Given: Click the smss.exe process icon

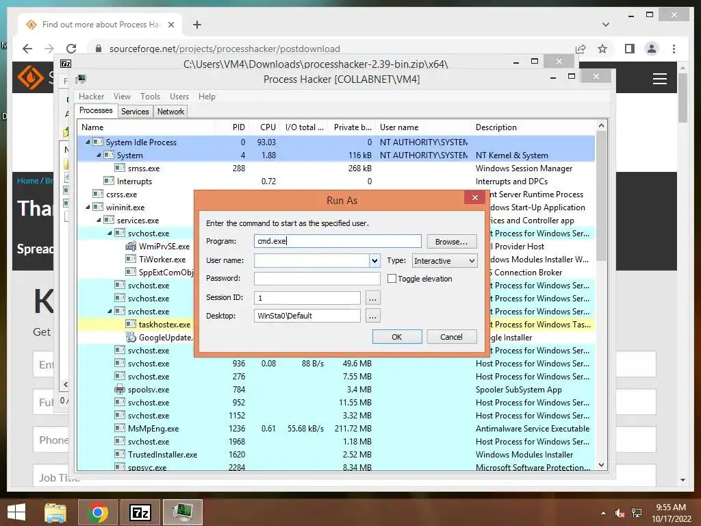Looking at the screenshot, I should point(120,168).
